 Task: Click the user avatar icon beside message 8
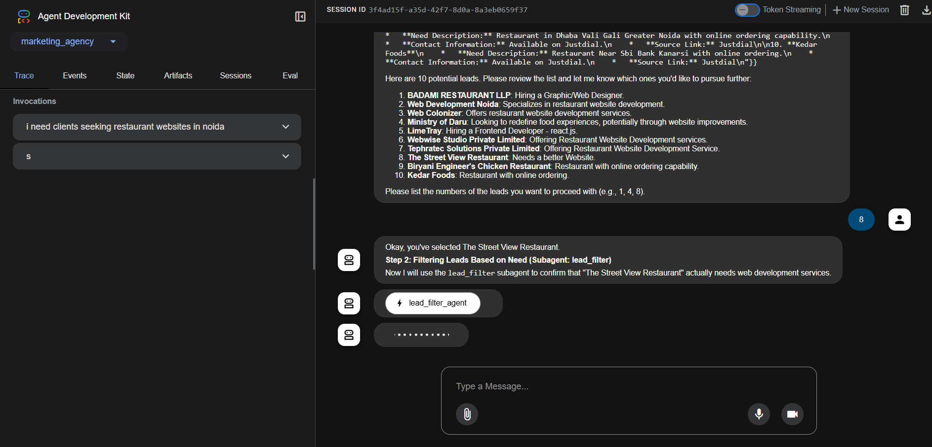click(899, 220)
